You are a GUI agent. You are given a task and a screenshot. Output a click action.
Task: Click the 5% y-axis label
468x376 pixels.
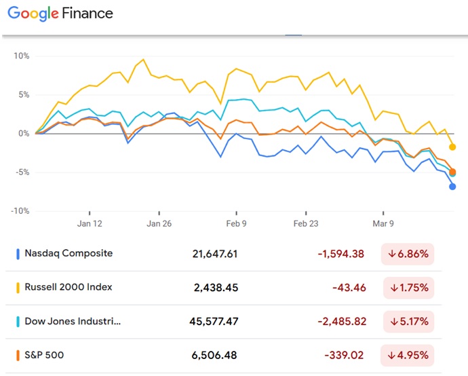coord(24,95)
